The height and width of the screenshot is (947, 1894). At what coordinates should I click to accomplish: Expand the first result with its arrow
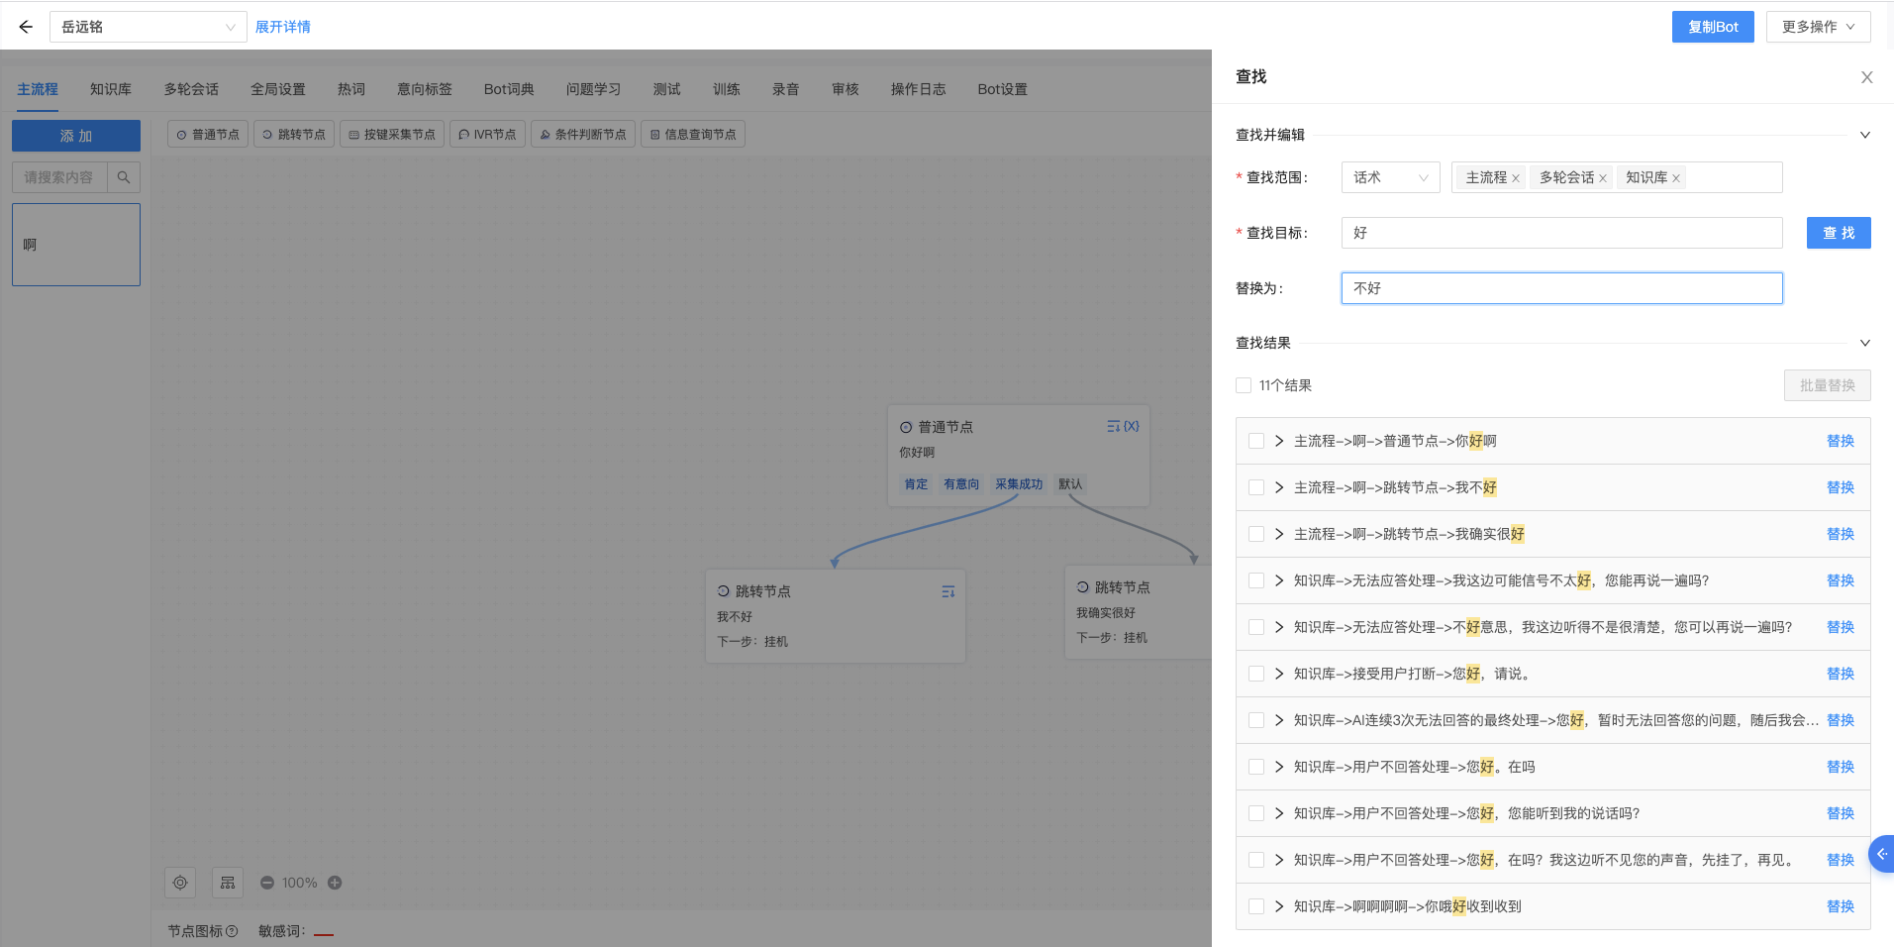[x=1279, y=440]
